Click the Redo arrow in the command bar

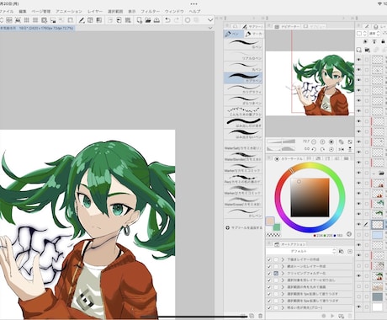tap(177, 20)
